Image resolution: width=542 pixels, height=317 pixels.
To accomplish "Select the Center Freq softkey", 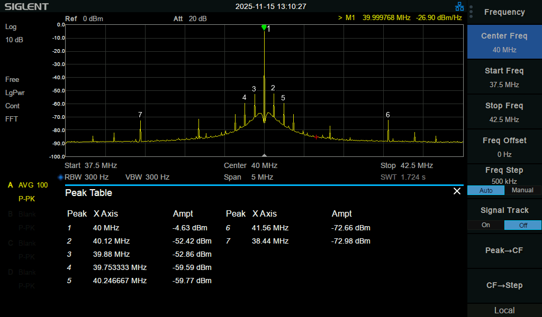I will pyautogui.click(x=504, y=42).
